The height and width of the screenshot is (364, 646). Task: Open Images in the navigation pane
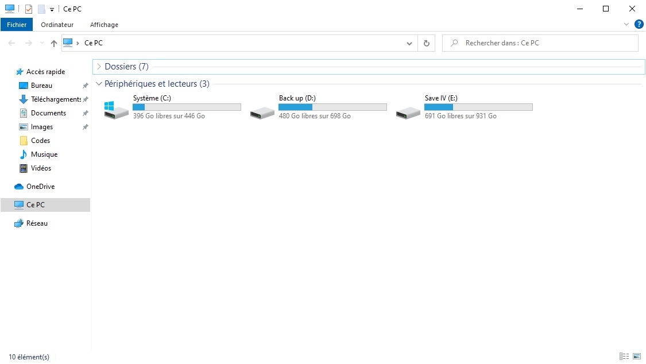[41, 127]
